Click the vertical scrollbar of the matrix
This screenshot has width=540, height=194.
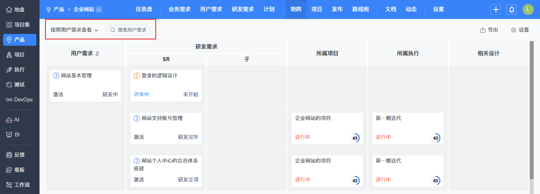pos(531,110)
